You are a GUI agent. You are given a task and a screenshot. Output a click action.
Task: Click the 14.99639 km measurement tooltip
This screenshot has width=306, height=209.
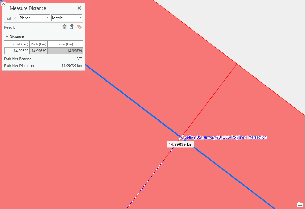point(180,144)
